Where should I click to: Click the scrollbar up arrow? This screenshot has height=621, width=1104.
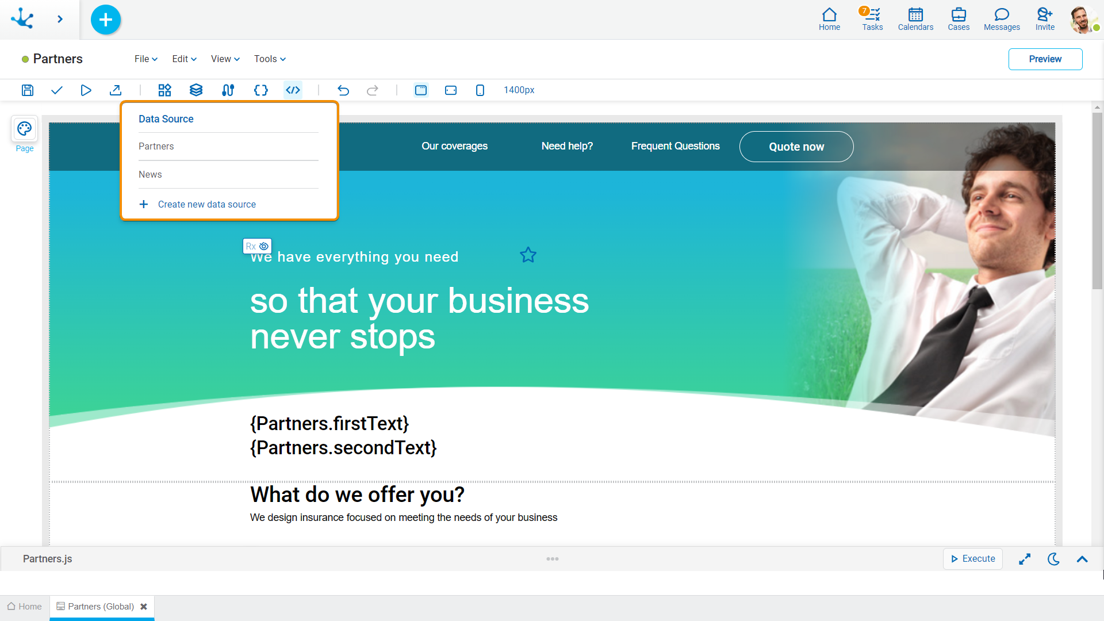1097,107
